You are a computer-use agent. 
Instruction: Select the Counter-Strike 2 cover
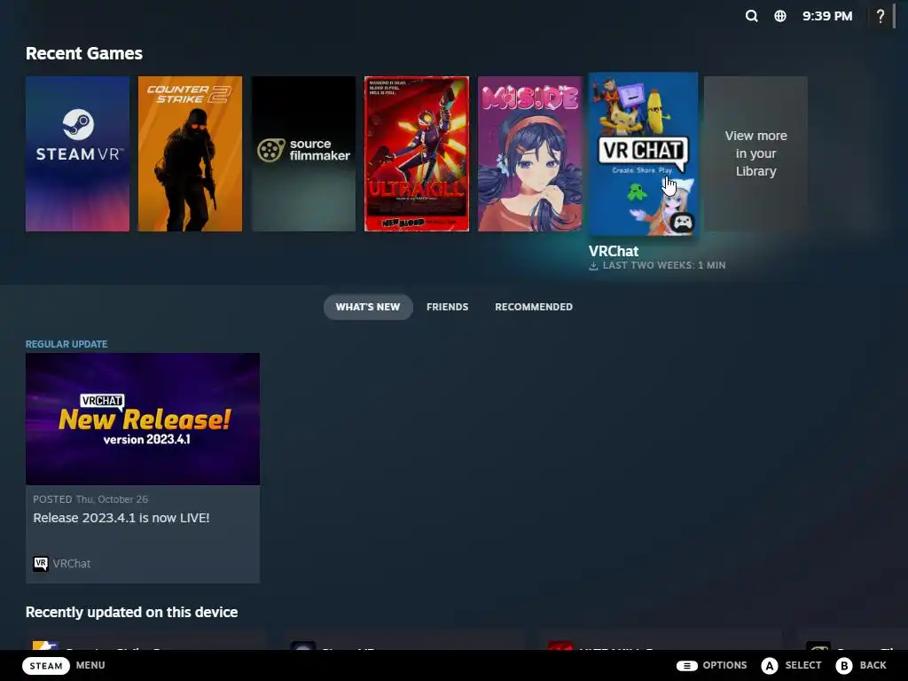(190, 154)
